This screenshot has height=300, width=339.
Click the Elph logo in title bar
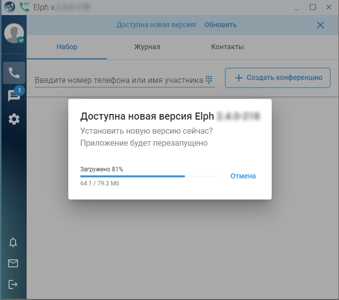(10, 7)
